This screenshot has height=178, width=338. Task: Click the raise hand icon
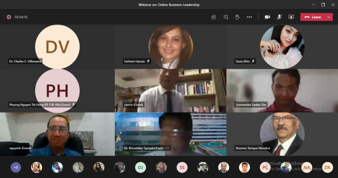coord(237,17)
